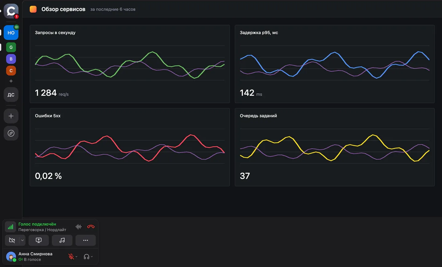The height and width of the screenshot is (267, 442).
Task: Expand camera options arrow
Action: point(22,240)
